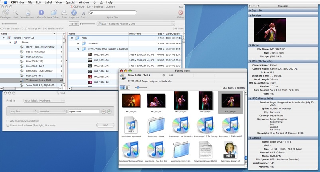Collapse the EXIF (Photo Info) section
The width and height of the screenshot is (320, 172).
tap(251, 61)
